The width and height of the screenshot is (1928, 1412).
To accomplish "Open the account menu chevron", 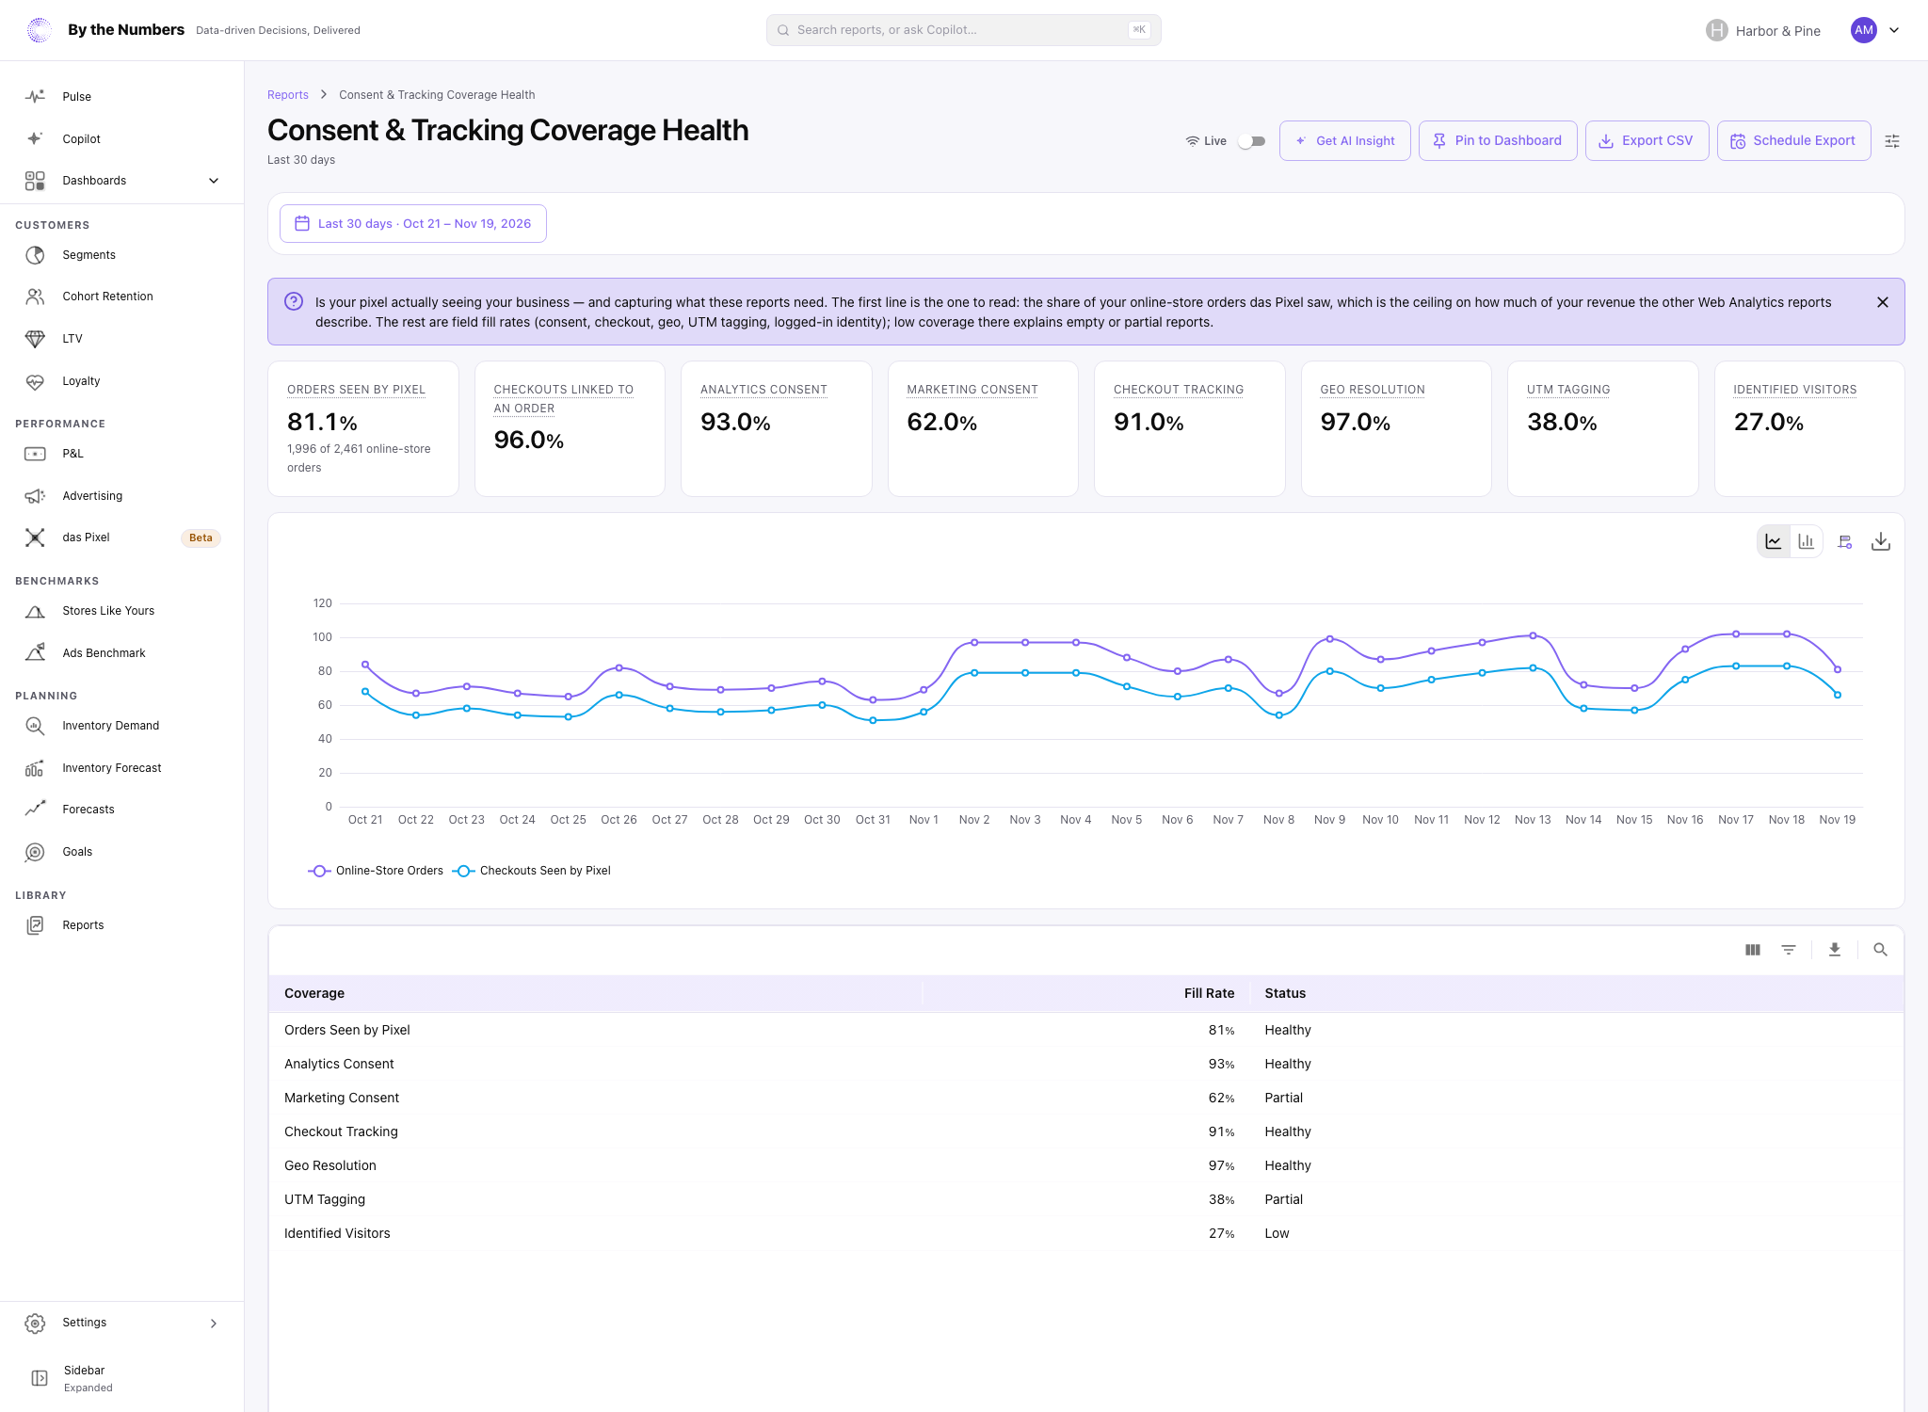I will pos(1894,30).
